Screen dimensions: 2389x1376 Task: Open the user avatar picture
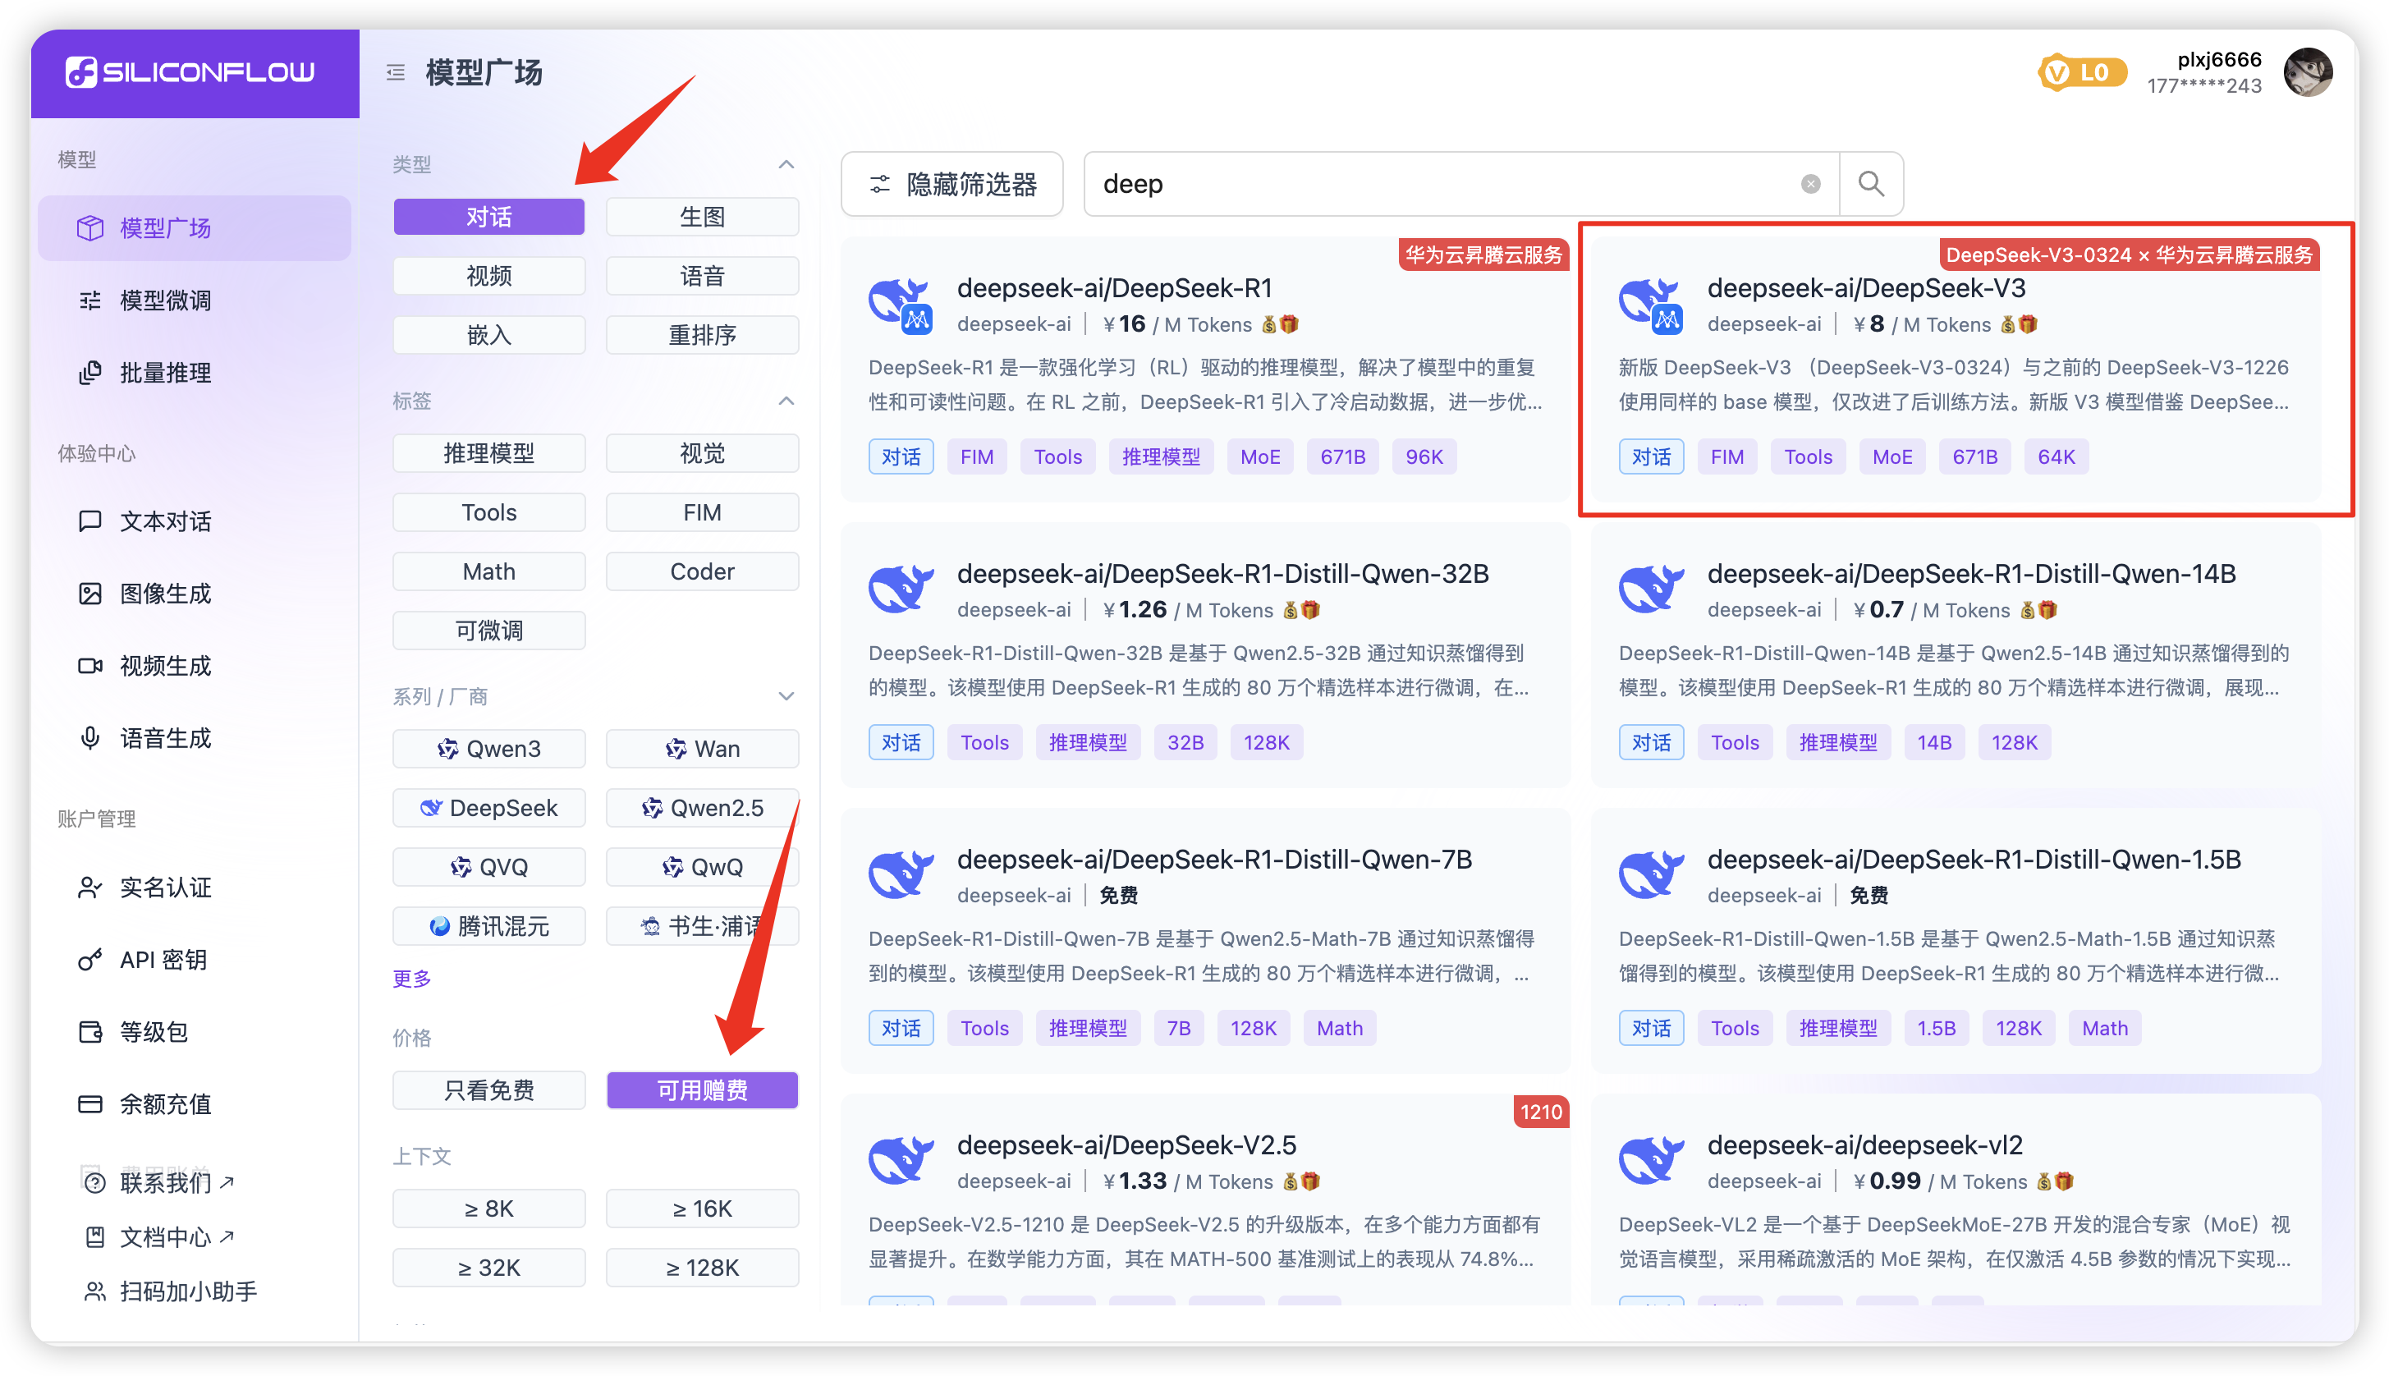point(2307,73)
